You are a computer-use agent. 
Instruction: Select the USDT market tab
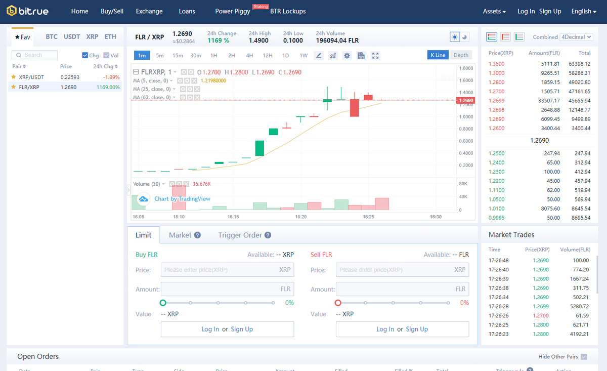[x=72, y=37]
